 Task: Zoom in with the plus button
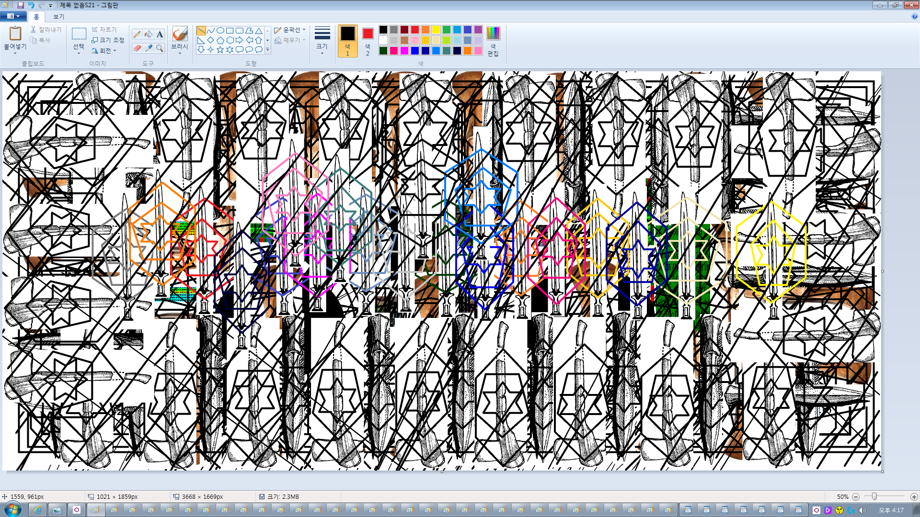(914, 497)
